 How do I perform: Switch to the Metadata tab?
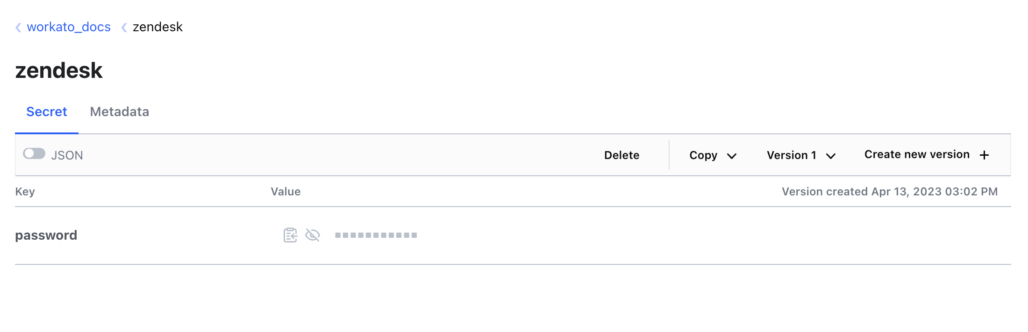tap(119, 112)
